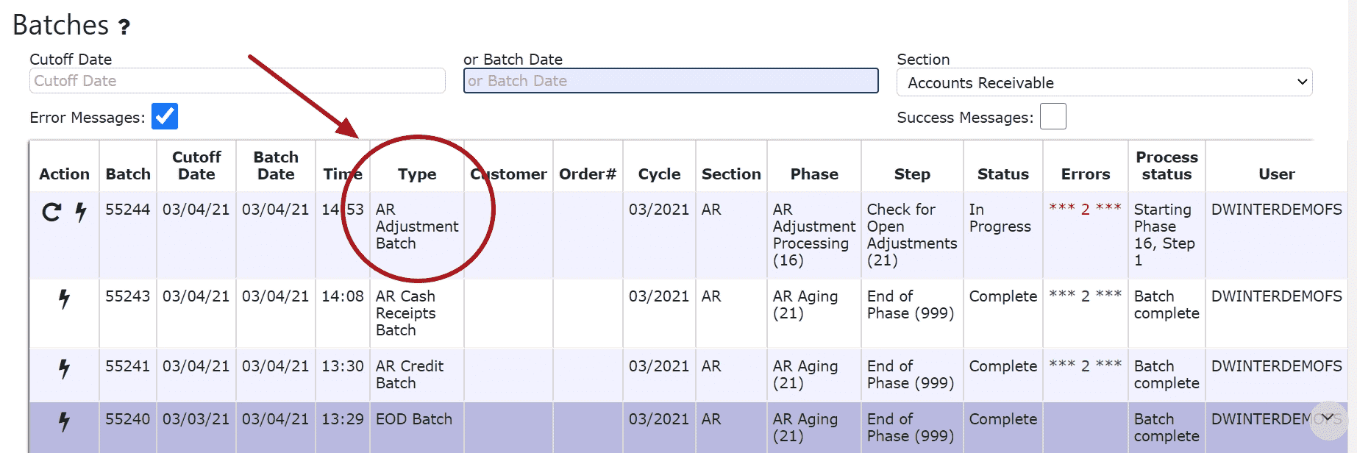This screenshot has width=1357, height=453.
Task: Click the user DWINTERDEMOFS for batch 55244
Action: click(1277, 210)
